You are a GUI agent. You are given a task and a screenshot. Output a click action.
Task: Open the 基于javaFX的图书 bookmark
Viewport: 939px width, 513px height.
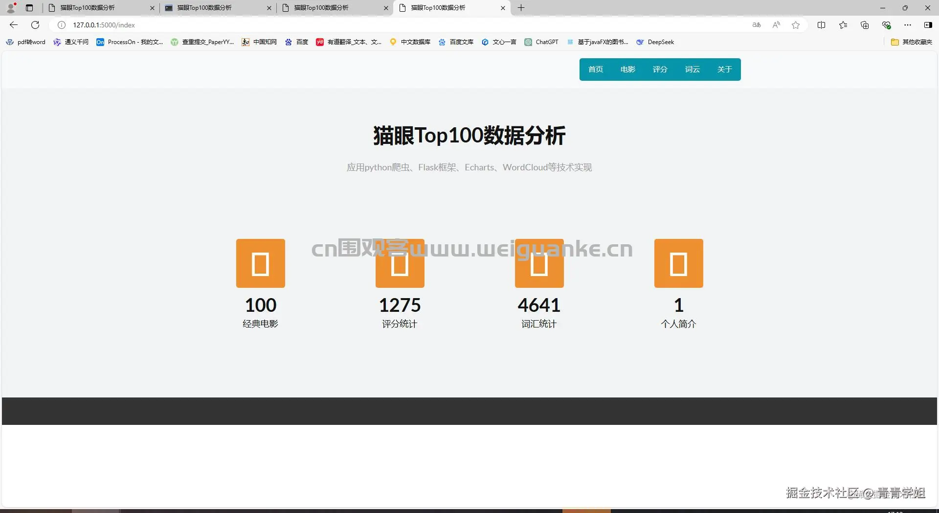tap(597, 42)
